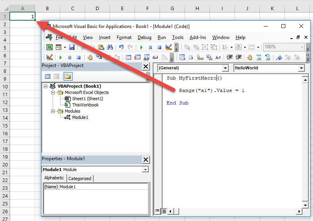Click the code window scroll down arrow
313x221 pixels.
[305, 205]
